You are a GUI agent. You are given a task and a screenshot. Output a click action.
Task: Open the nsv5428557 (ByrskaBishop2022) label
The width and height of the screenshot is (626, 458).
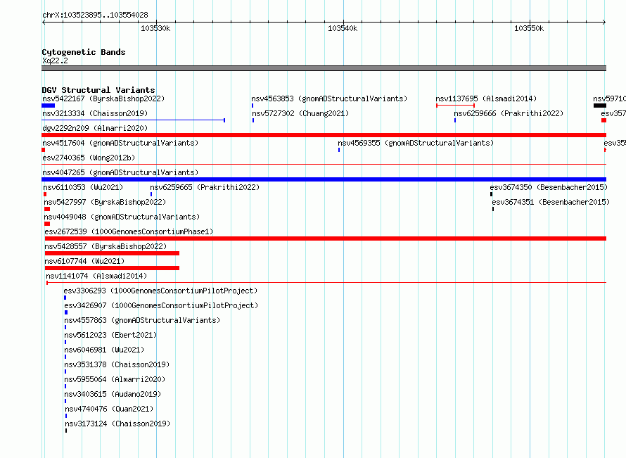click(x=106, y=246)
